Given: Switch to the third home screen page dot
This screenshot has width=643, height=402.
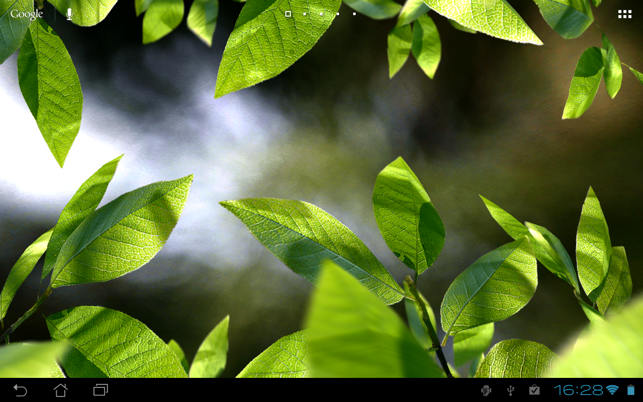Looking at the screenshot, I should click(x=321, y=14).
